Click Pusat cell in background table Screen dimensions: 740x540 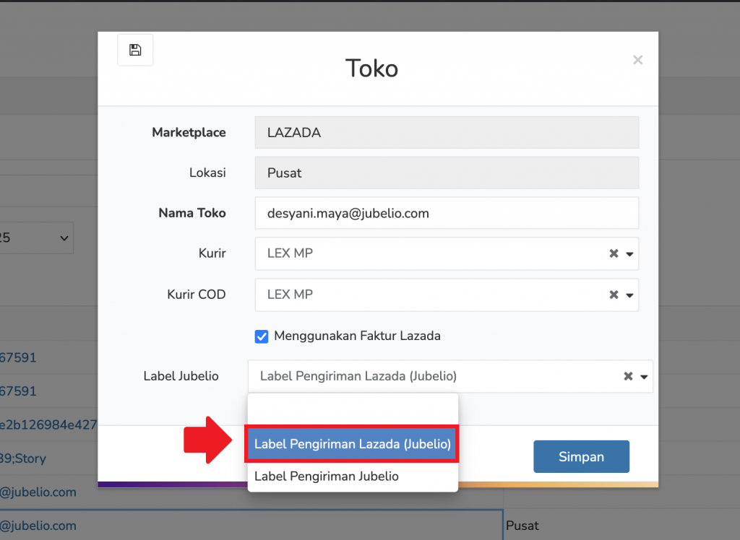pyautogui.click(x=522, y=526)
